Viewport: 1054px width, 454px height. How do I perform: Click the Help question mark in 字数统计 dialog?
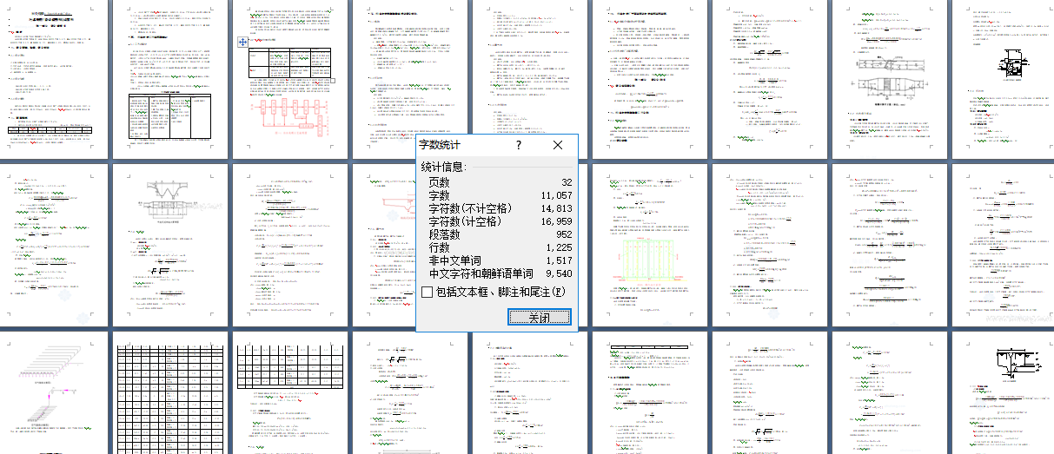pos(519,146)
